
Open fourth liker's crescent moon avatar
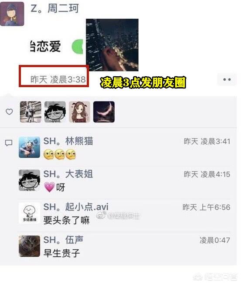coord(104,112)
